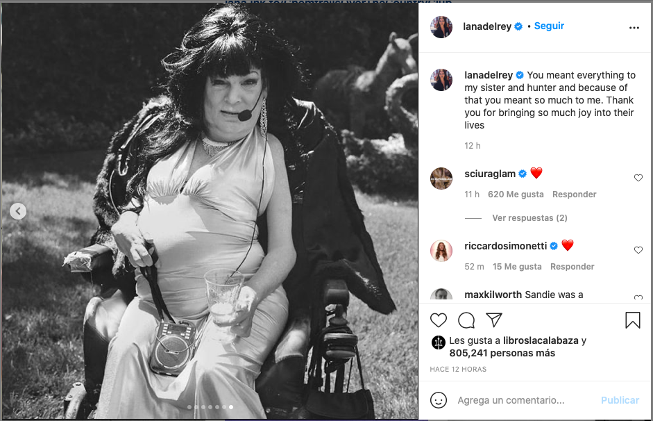
Task: Like sciuraglam's comment with the heart outline
Action: [x=638, y=178]
